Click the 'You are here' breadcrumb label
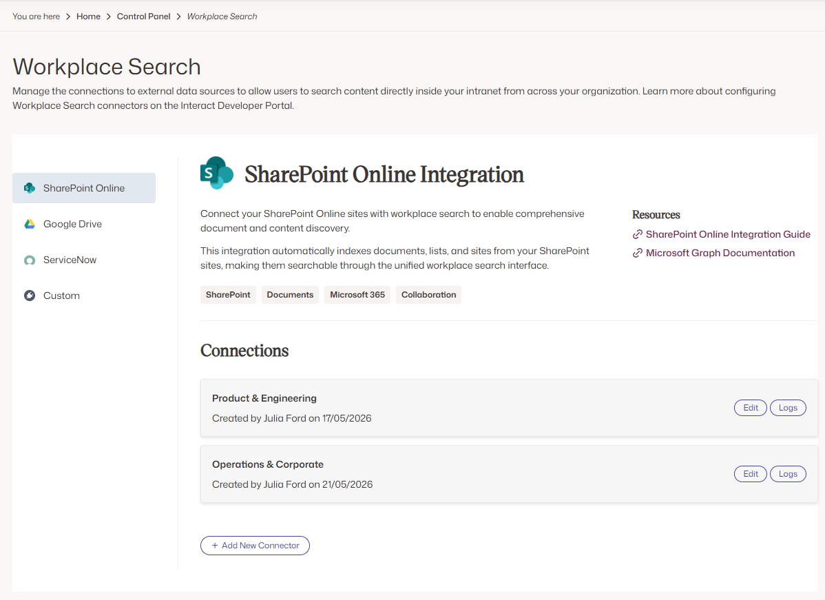The height and width of the screenshot is (600, 825). tap(36, 17)
